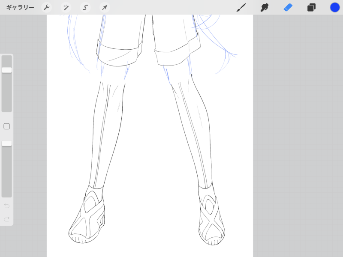Click the brush opacity slider handle
This screenshot has width=343, height=257.
coord(7,143)
